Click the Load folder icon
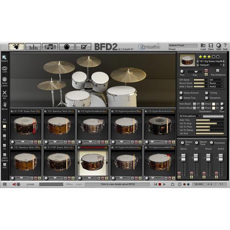 tap(203, 46)
